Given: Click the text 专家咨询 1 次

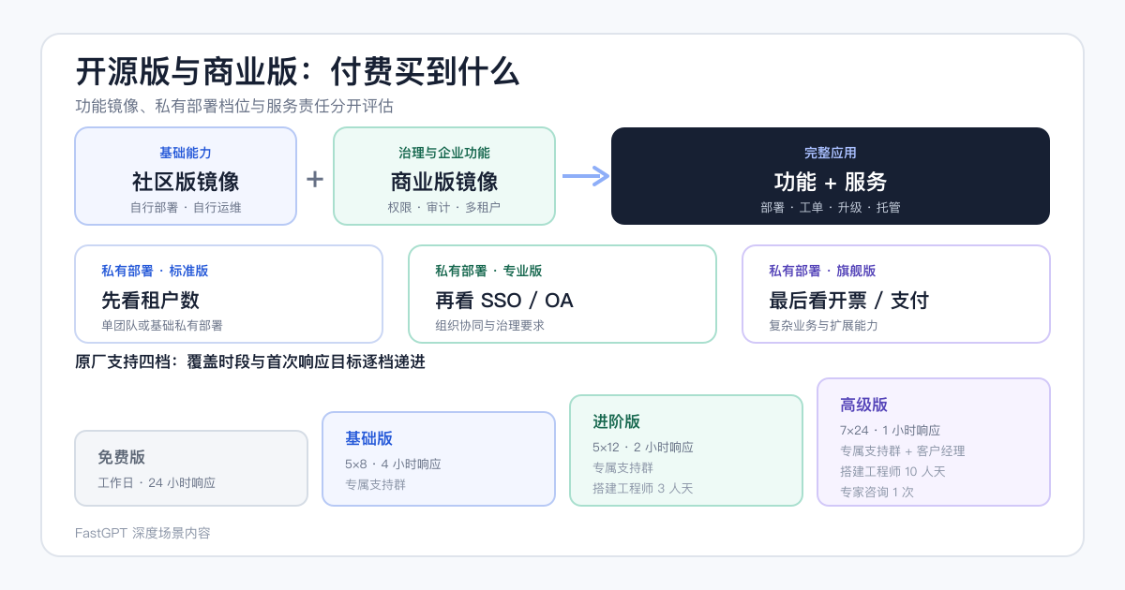Looking at the screenshot, I should 877,492.
